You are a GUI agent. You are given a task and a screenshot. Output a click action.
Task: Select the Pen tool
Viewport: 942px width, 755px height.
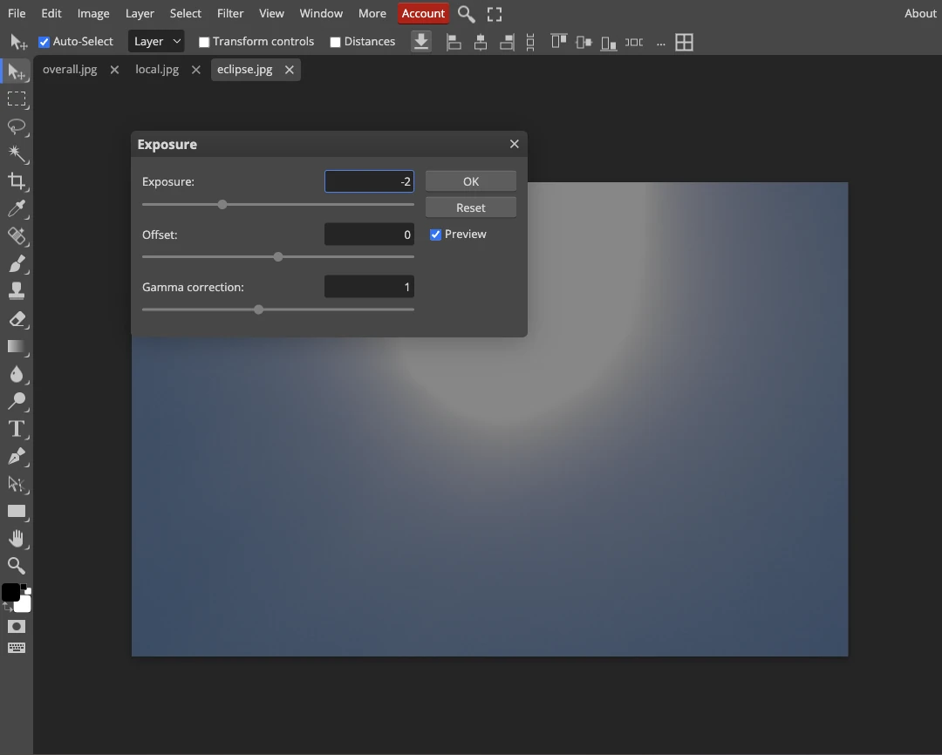pyautogui.click(x=17, y=456)
